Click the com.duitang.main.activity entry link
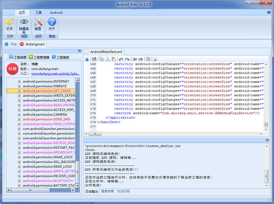The width and height of the screenshot is (274, 204). tap(55, 74)
